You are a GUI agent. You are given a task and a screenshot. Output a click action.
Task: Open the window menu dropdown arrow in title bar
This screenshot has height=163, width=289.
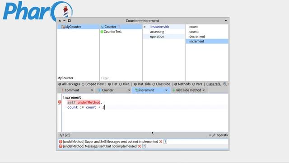[226, 21]
